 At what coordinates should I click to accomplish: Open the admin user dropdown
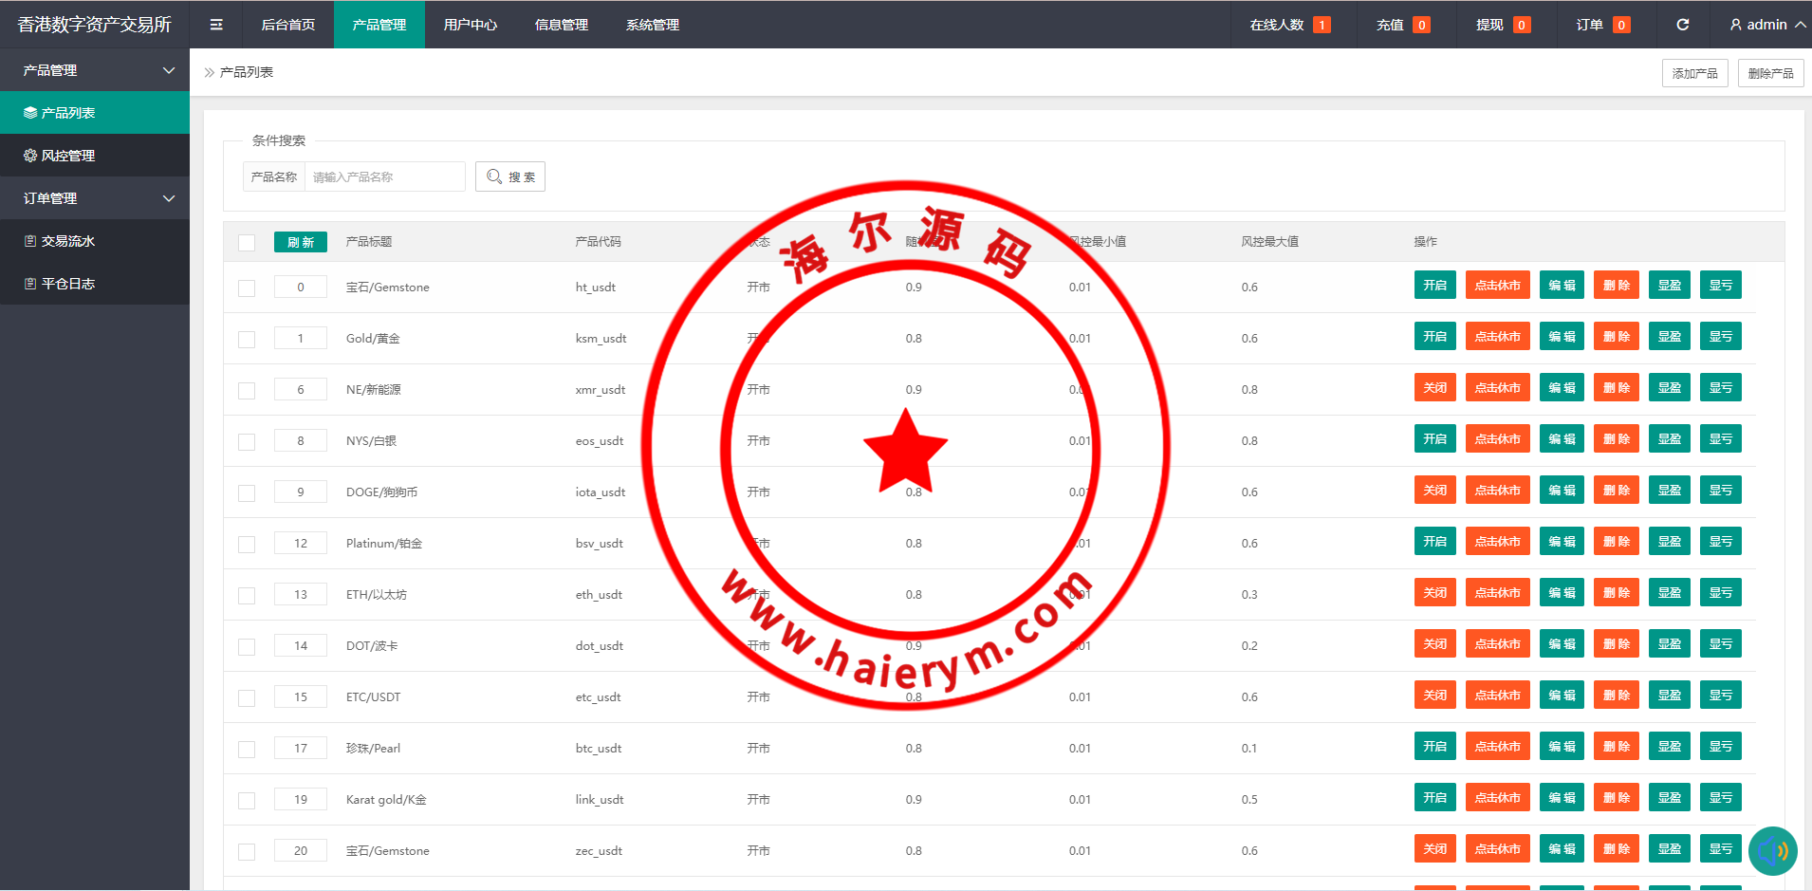pos(1766,25)
